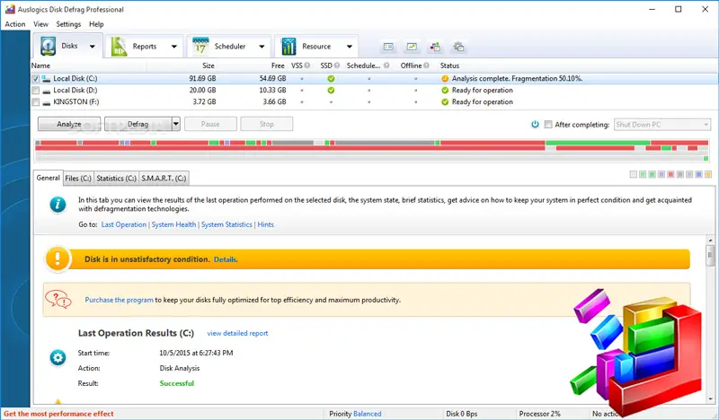719x420 pixels.
Task: Click the red legend color swatch
Action: [670, 174]
